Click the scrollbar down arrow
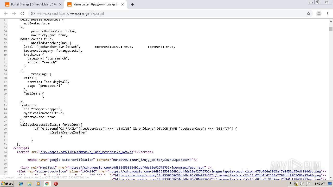333x187 pixels. tap(331, 178)
